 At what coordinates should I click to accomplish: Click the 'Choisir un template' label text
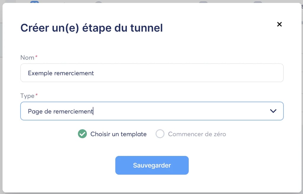(118, 134)
